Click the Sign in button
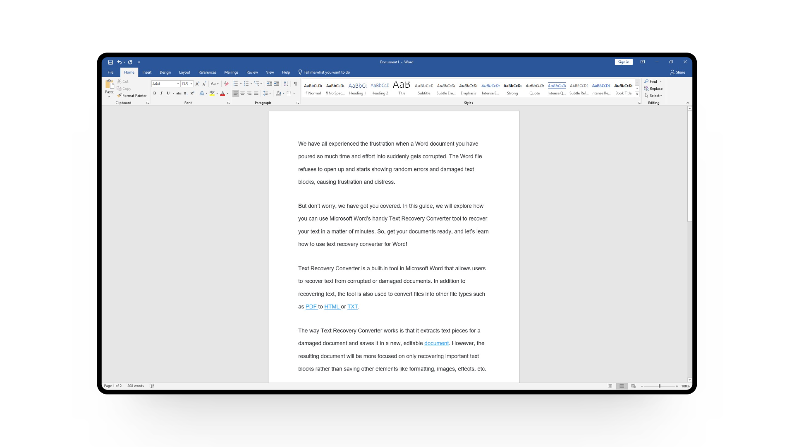The height and width of the screenshot is (447, 794). tap(623, 62)
